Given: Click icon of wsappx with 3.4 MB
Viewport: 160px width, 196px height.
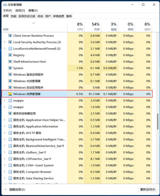Looking at the screenshot, I should (10, 101).
